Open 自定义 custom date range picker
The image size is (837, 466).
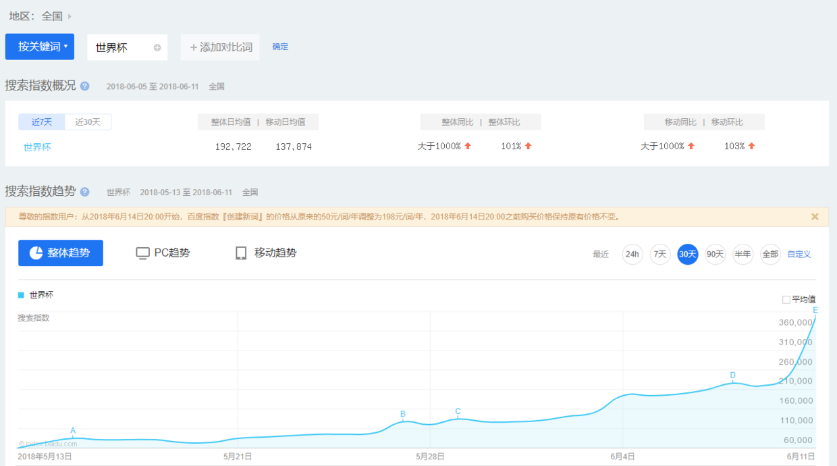pyautogui.click(x=799, y=254)
